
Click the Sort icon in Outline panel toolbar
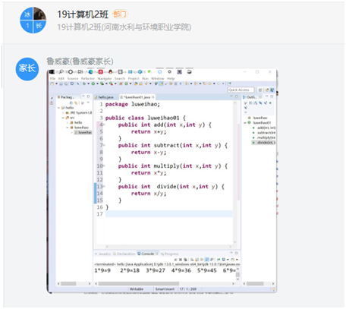[250, 103]
